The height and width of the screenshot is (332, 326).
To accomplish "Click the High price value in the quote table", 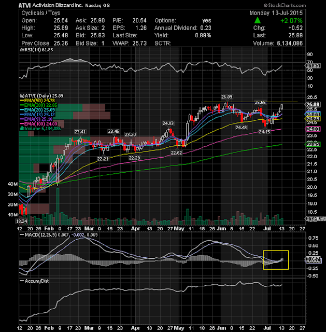I will coord(61,28).
